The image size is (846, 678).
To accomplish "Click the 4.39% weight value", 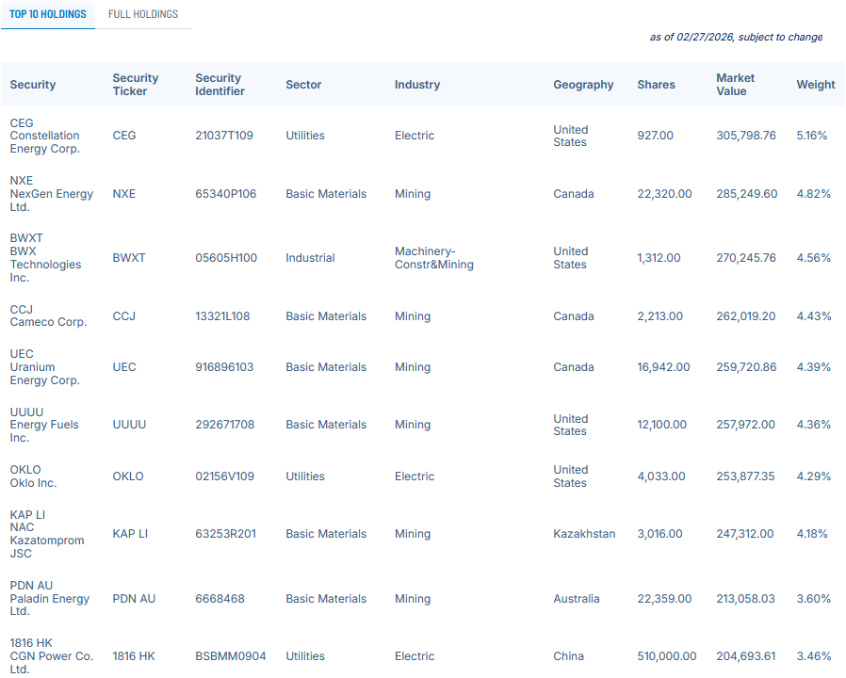I will pyautogui.click(x=813, y=366).
